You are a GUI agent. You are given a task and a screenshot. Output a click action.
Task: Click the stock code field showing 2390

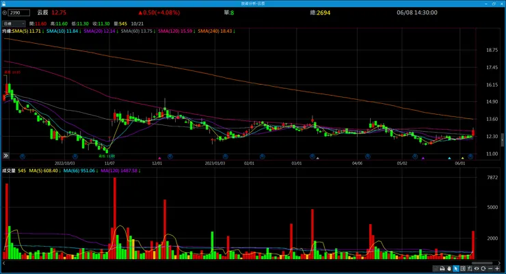click(19, 13)
